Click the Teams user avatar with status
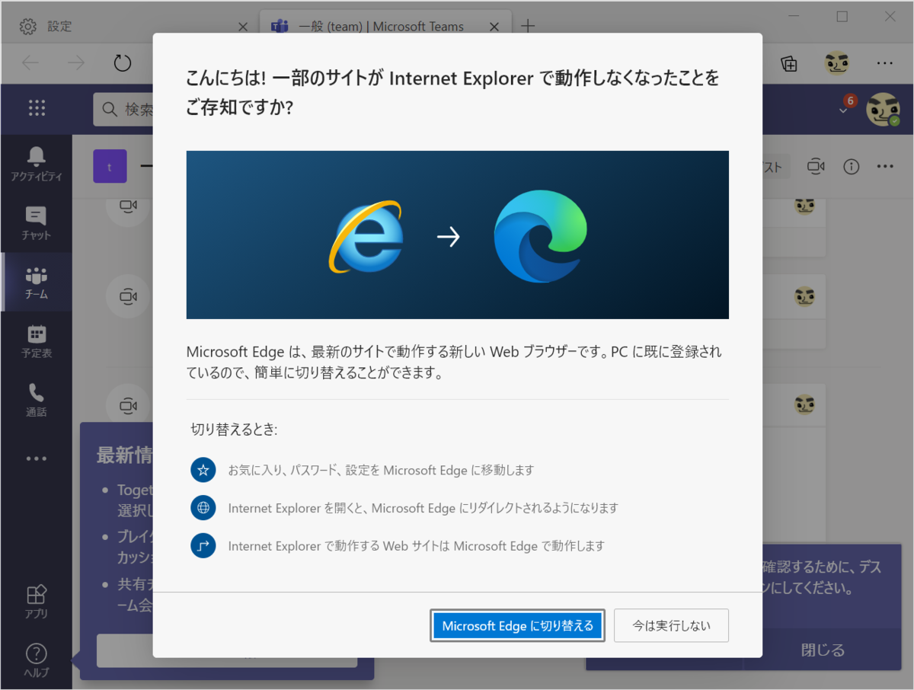Viewport: 914px width, 690px height. [x=884, y=110]
